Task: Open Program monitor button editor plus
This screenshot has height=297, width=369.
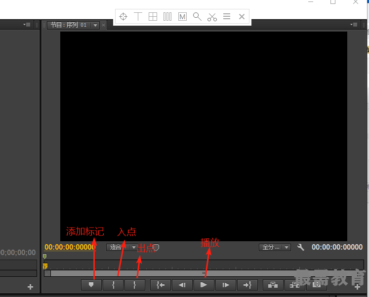Action: click(358, 287)
